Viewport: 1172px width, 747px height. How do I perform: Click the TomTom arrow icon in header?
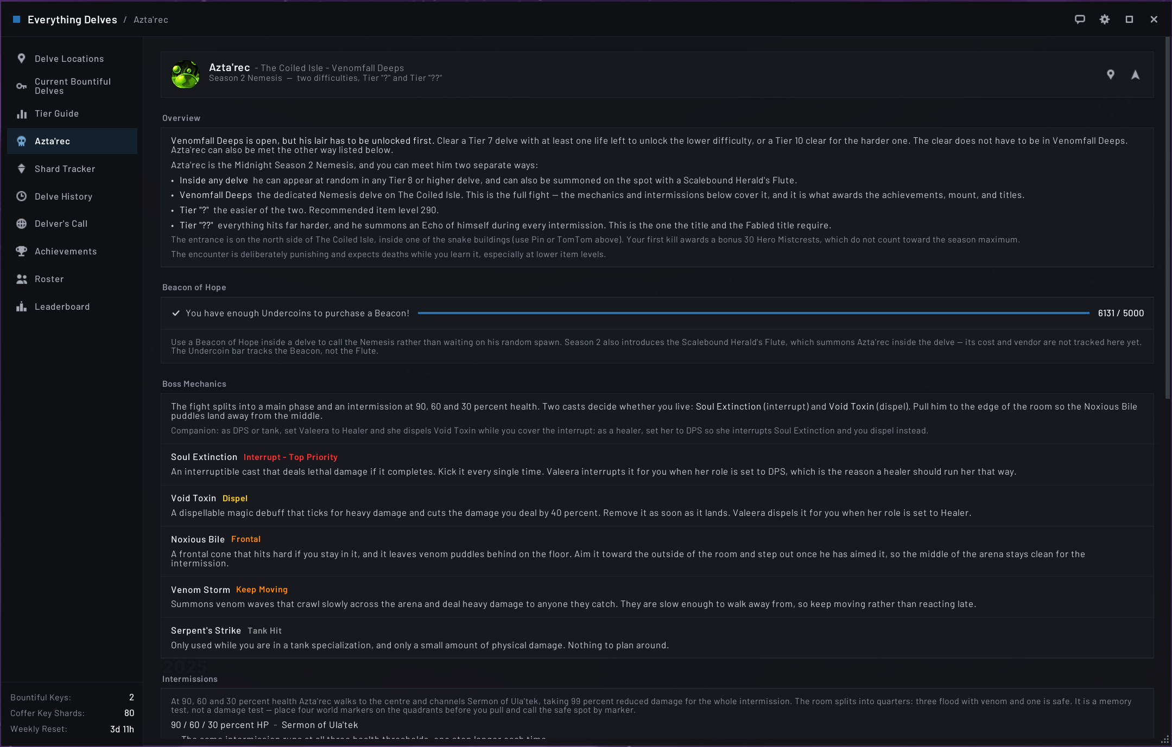[x=1135, y=75]
